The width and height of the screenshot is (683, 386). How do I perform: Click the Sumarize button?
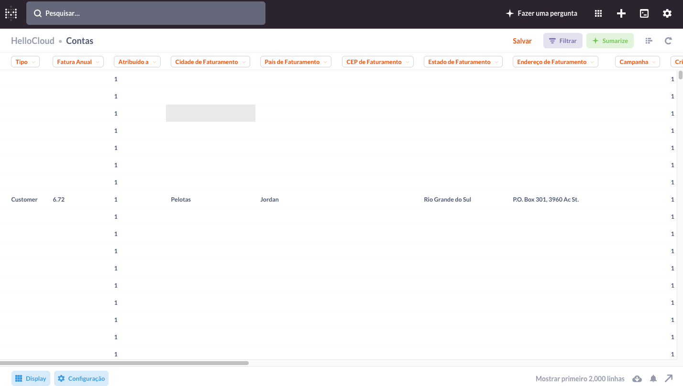[x=610, y=41]
